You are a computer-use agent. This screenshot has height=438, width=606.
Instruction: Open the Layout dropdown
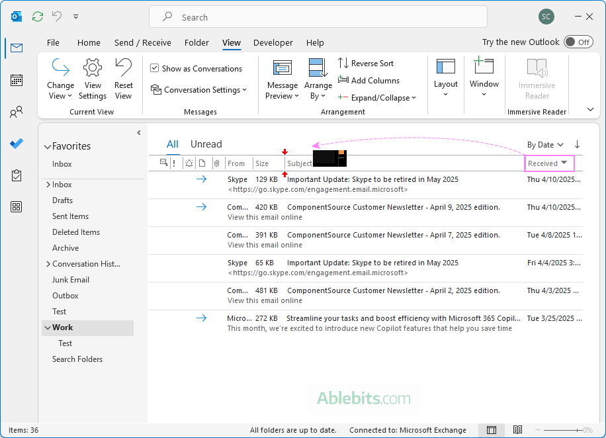446,78
